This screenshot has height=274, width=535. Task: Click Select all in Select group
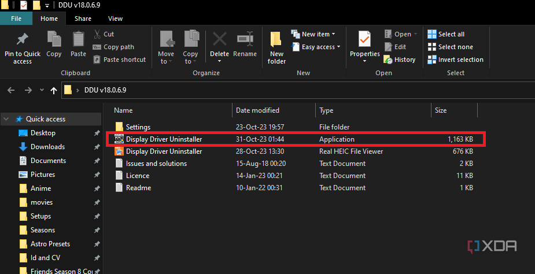pos(446,34)
